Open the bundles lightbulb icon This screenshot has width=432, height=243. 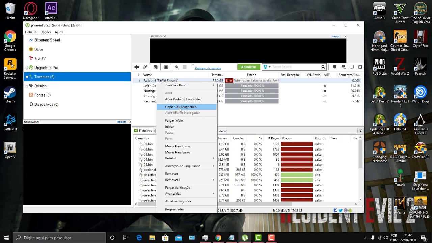point(335,67)
